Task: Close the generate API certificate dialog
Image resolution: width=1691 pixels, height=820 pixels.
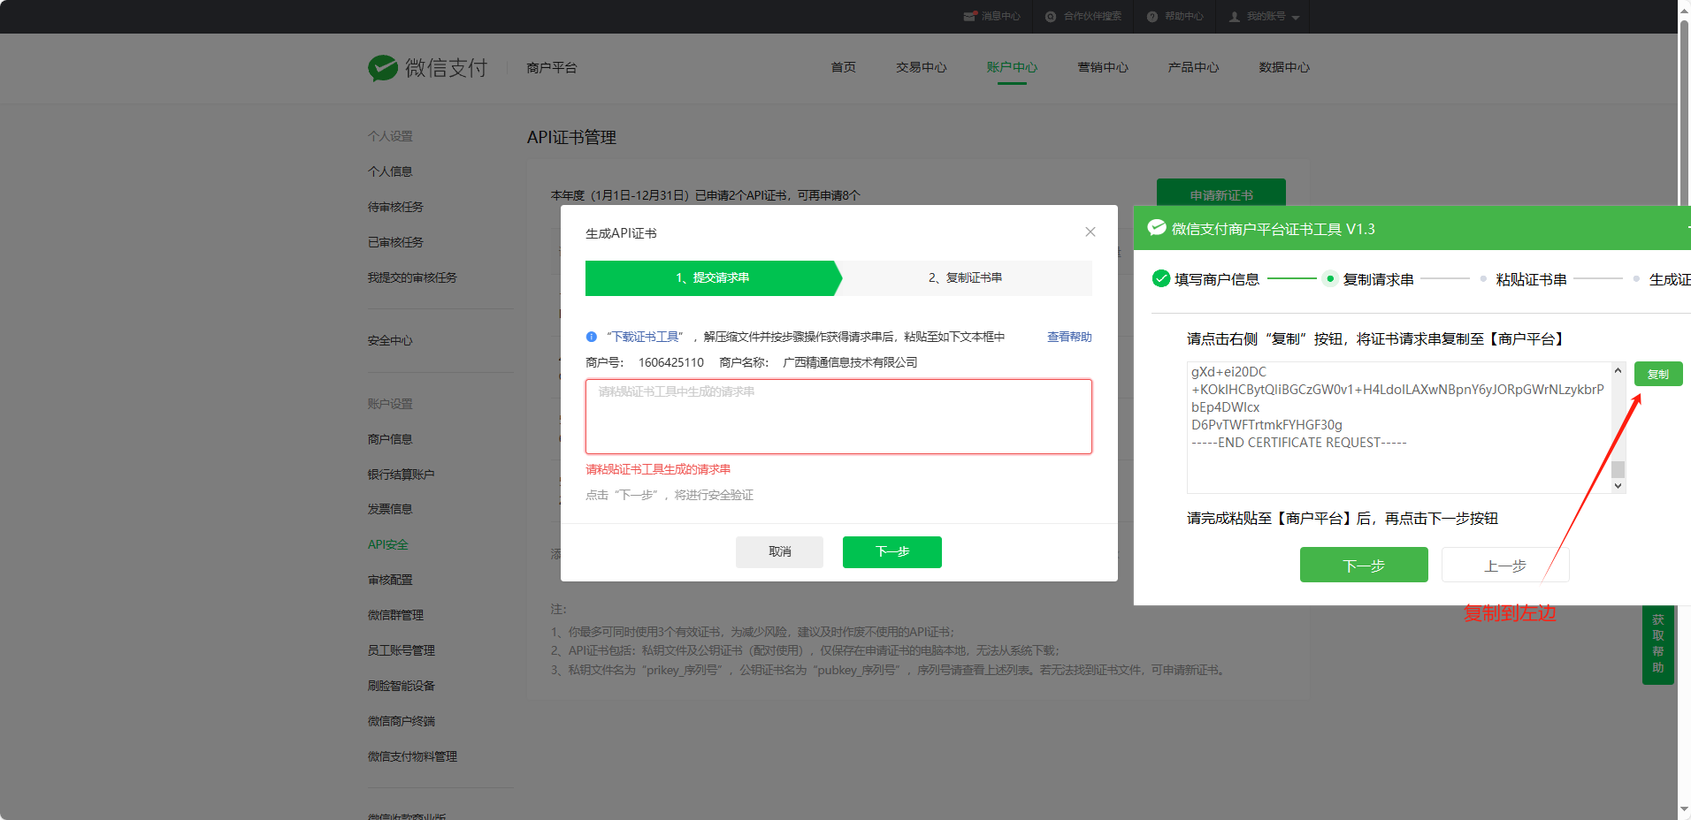Action: tap(1090, 232)
